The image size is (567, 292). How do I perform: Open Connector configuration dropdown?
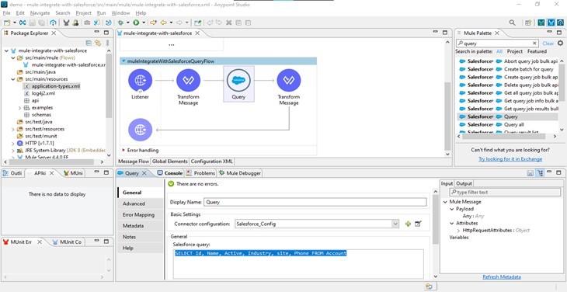click(x=395, y=224)
